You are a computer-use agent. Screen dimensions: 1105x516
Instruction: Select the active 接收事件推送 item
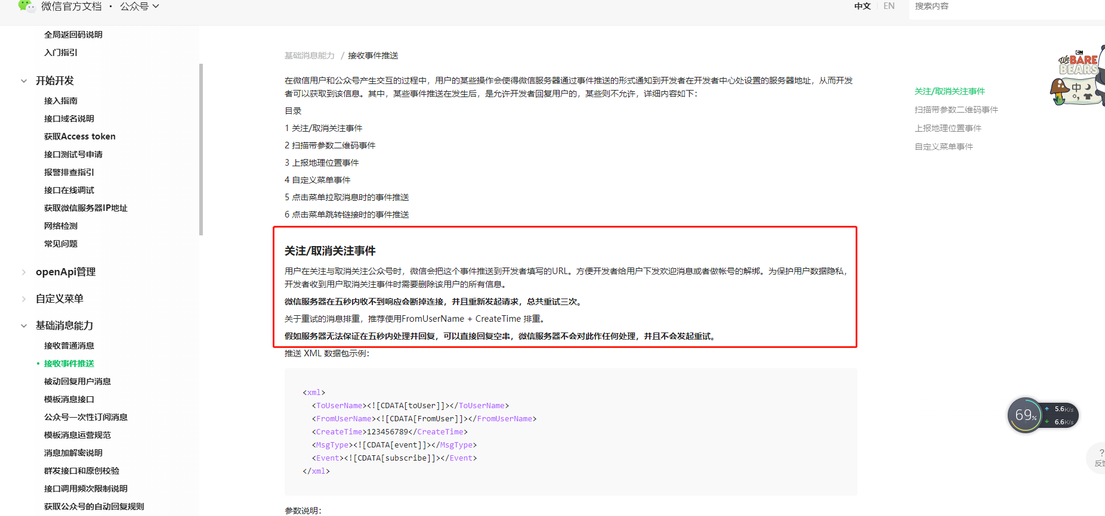point(69,363)
